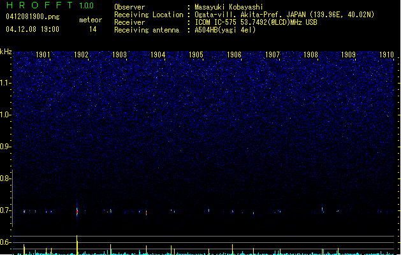Image resolution: width=401 pixels, height=255 pixels.
Task: Click frequency axis label 0.7
Action: pos(5,210)
